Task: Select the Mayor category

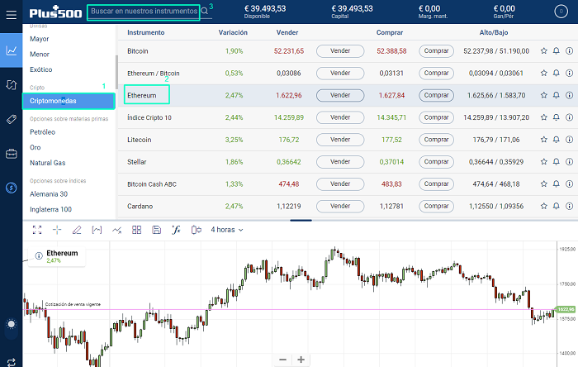Action: coord(40,39)
